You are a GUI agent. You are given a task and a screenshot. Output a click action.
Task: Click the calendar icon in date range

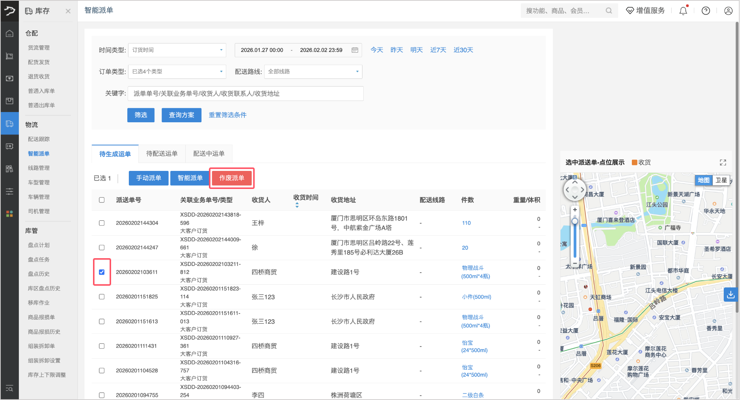[355, 50]
